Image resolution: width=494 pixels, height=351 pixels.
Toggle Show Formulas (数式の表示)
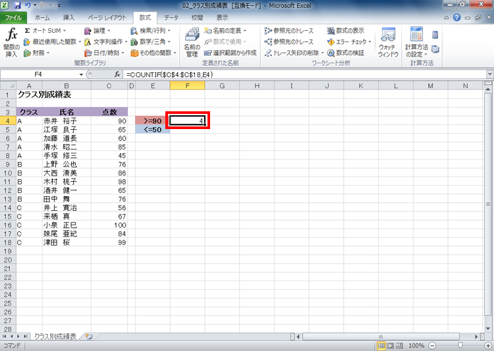tap(345, 30)
